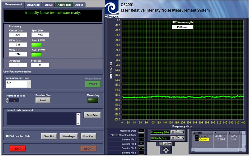Click the Cursor 1 crosshair icon
The width and height of the screenshot is (249, 156).
coord(197,139)
